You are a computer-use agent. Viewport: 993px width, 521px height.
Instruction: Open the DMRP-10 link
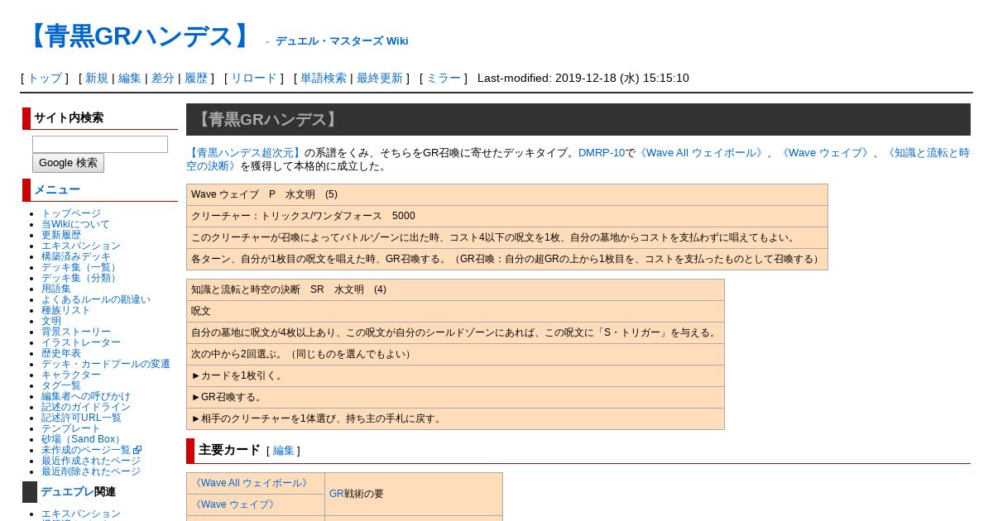[602, 153]
